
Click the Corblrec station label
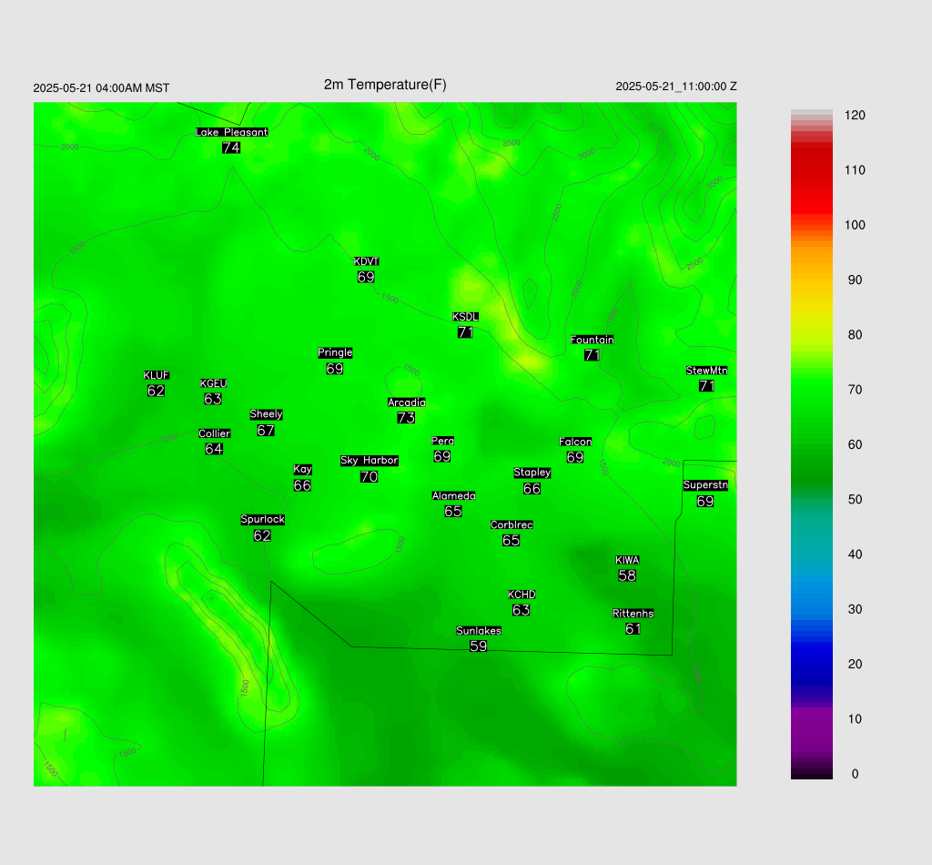512,525
